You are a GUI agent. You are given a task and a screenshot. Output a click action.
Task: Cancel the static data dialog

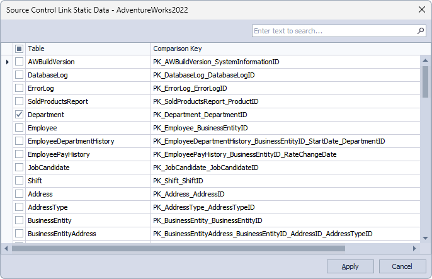click(x=402, y=266)
